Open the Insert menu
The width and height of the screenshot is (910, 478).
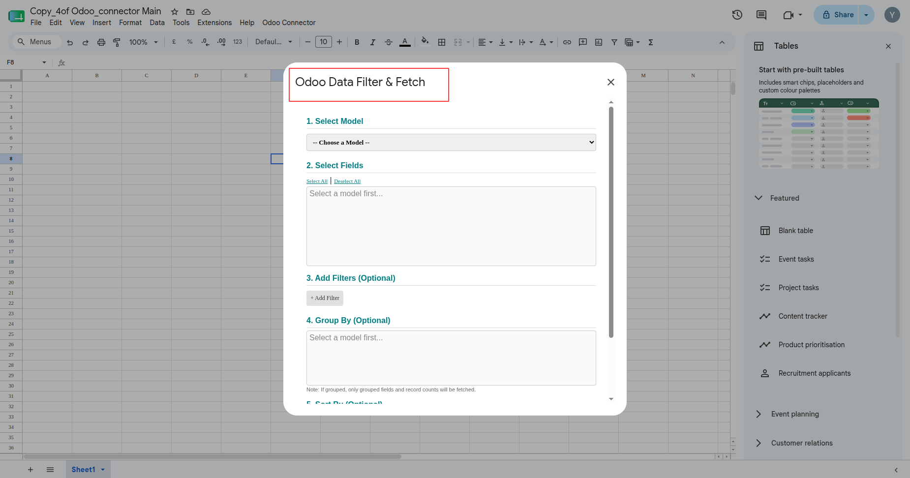102,23
